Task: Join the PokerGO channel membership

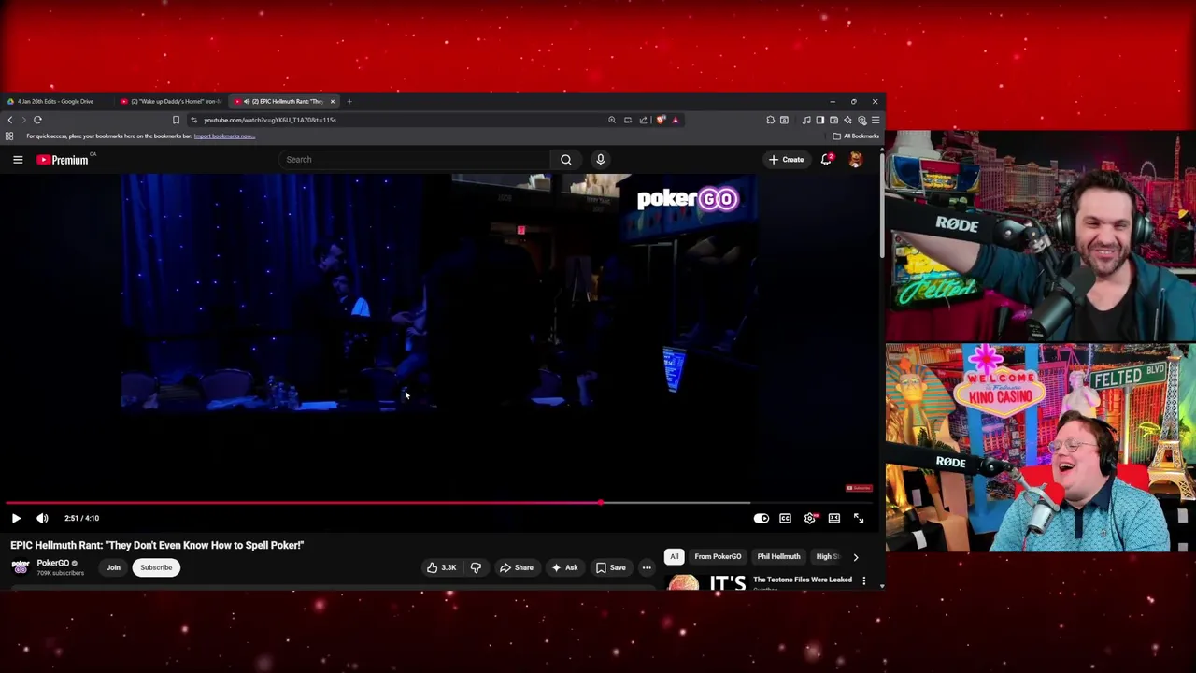Action: [113, 567]
